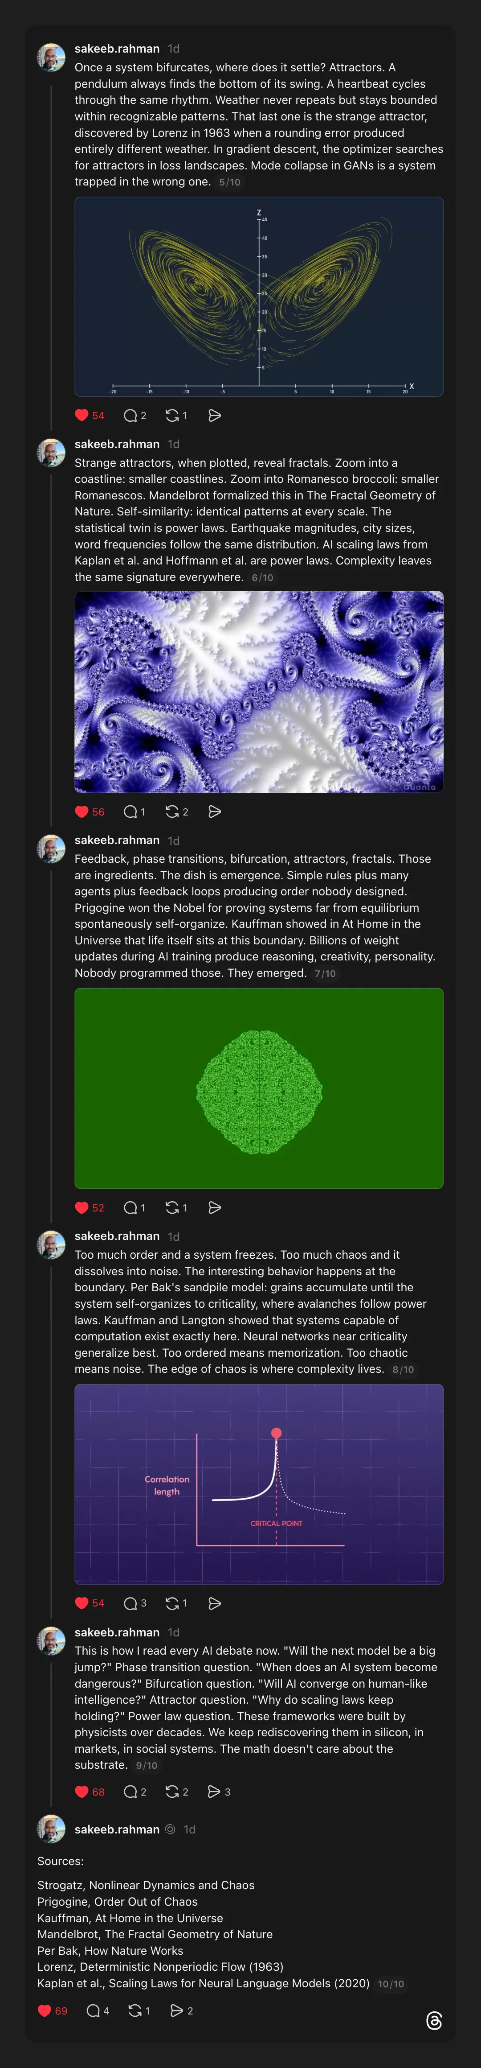This screenshot has width=481, height=2068.
Task: Open the Threads logo at bottom right
Action: [434, 2021]
